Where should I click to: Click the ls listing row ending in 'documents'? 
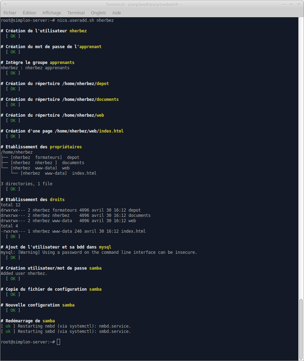click(x=76, y=215)
